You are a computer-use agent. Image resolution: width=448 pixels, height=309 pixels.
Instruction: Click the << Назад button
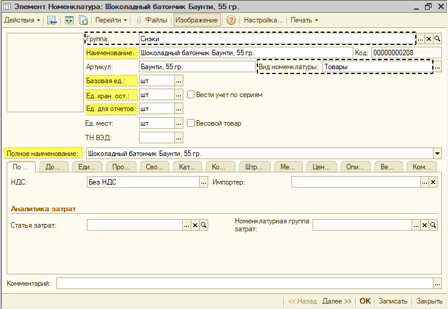[x=302, y=301]
